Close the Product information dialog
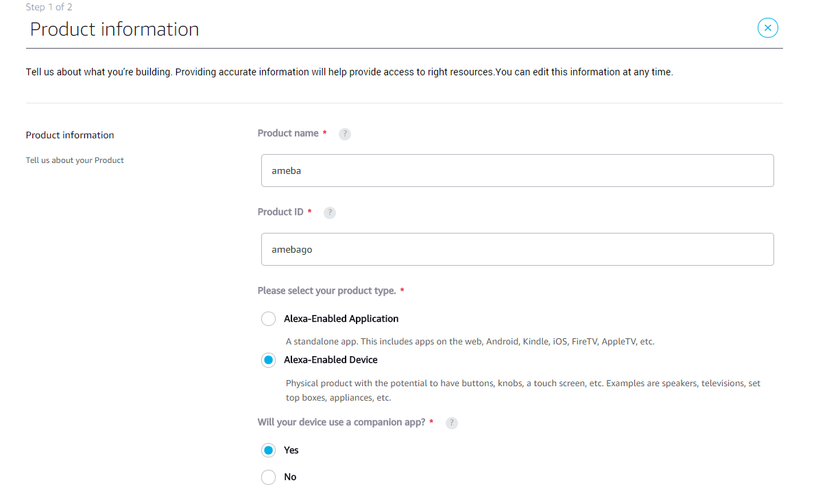The height and width of the screenshot is (491, 829). (767, 27)
